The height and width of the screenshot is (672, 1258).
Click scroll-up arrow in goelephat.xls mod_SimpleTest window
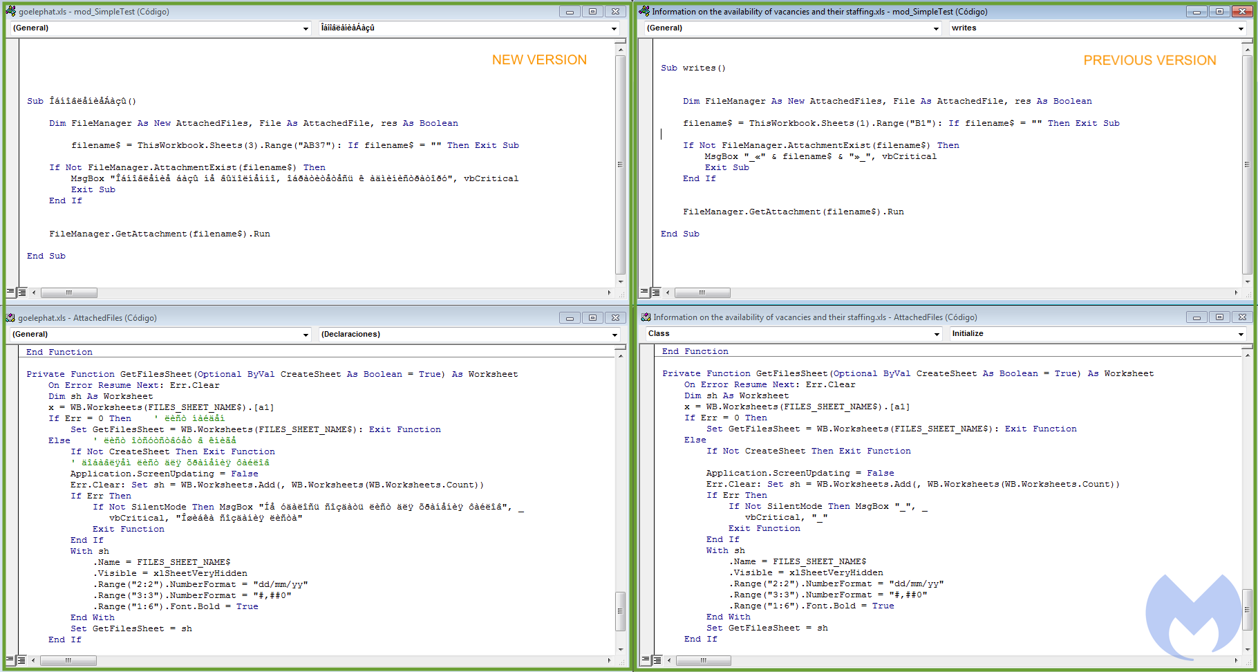tap(621, 49)
